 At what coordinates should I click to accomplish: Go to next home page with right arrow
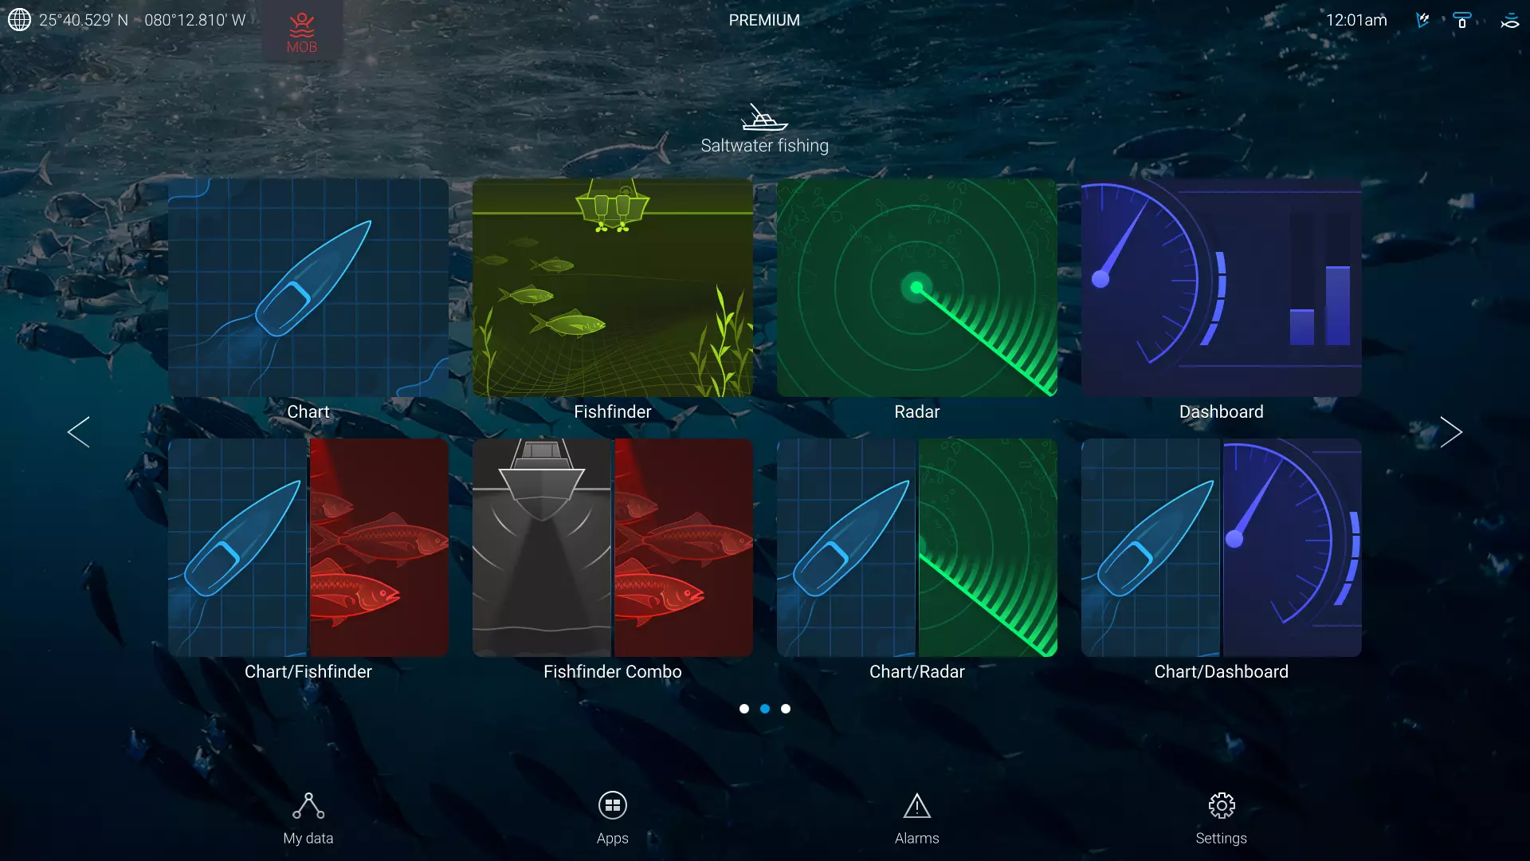[x=1451, y=432]
